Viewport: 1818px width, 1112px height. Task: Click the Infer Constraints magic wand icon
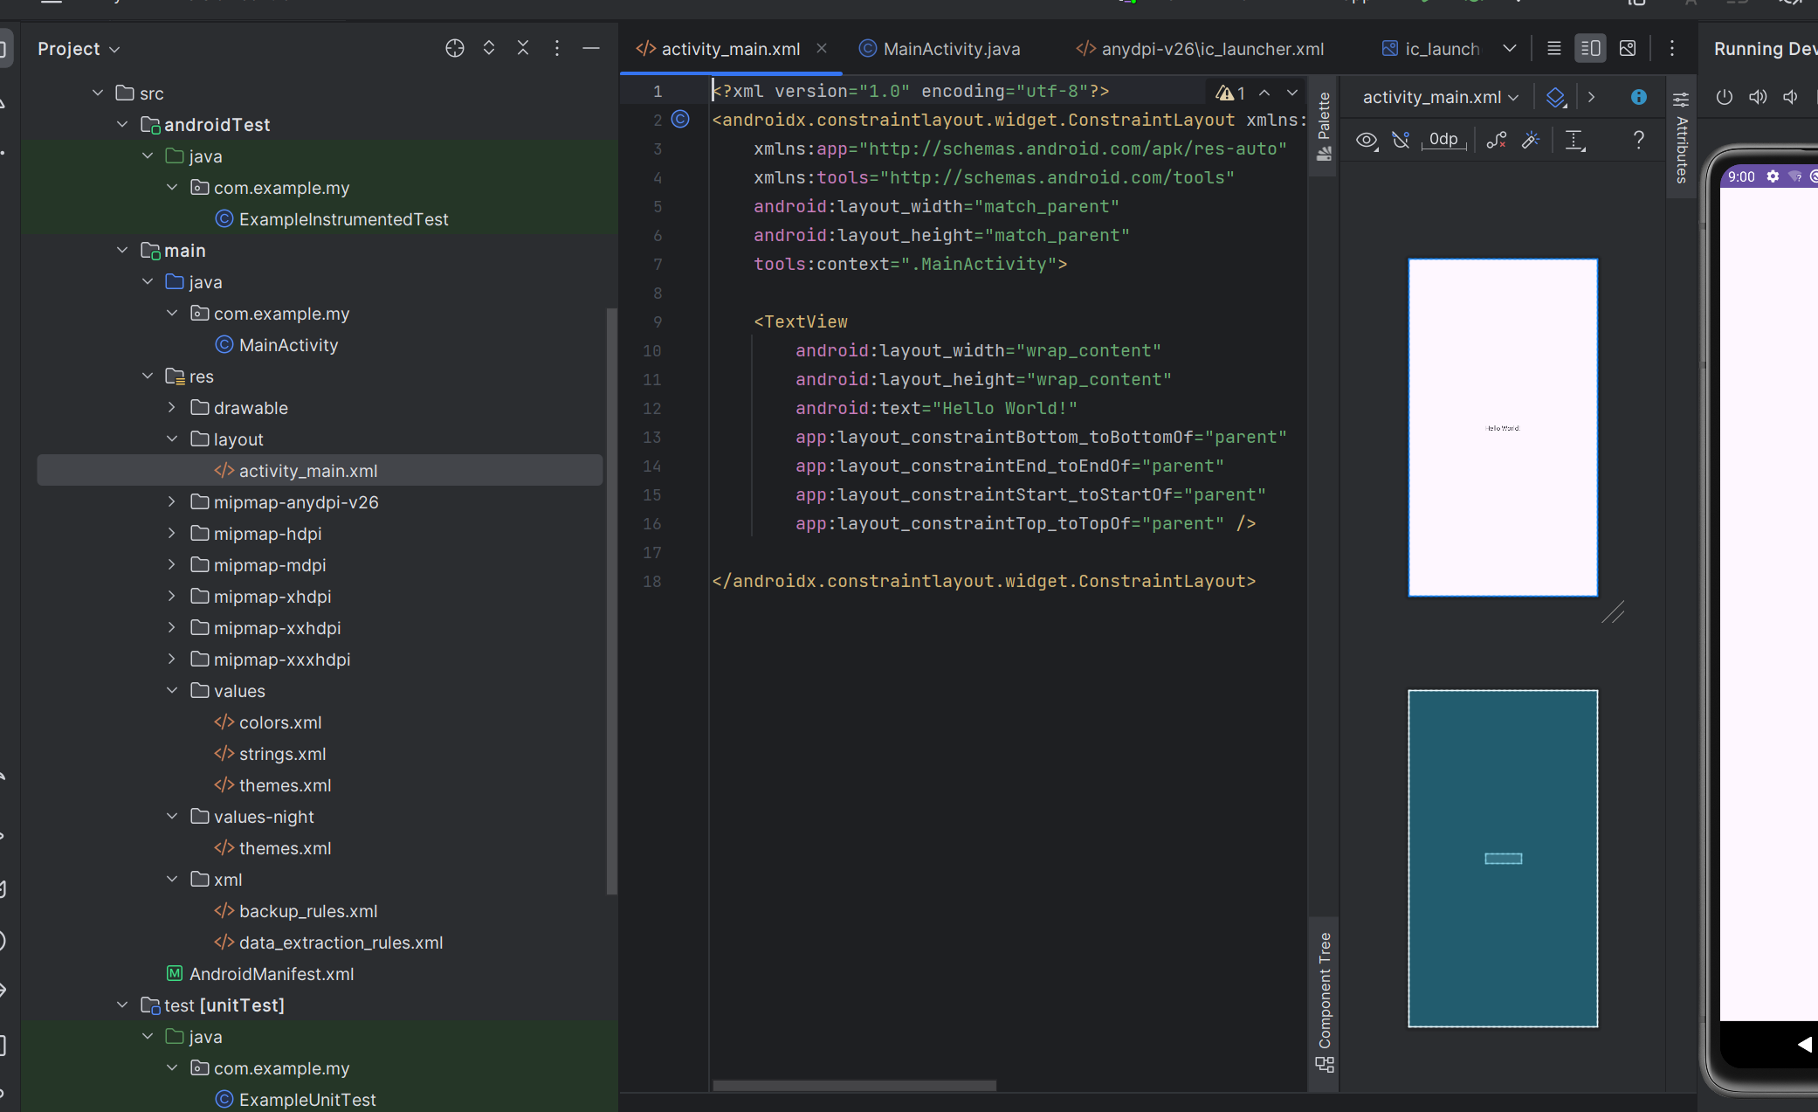point(1530,140)
